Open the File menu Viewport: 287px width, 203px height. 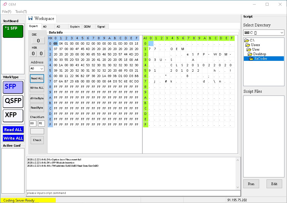tap(7, 12)
